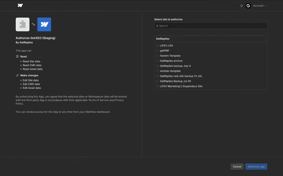Click the Cancel button
This screenshot has height=176, width=283.
click(237, 167)
